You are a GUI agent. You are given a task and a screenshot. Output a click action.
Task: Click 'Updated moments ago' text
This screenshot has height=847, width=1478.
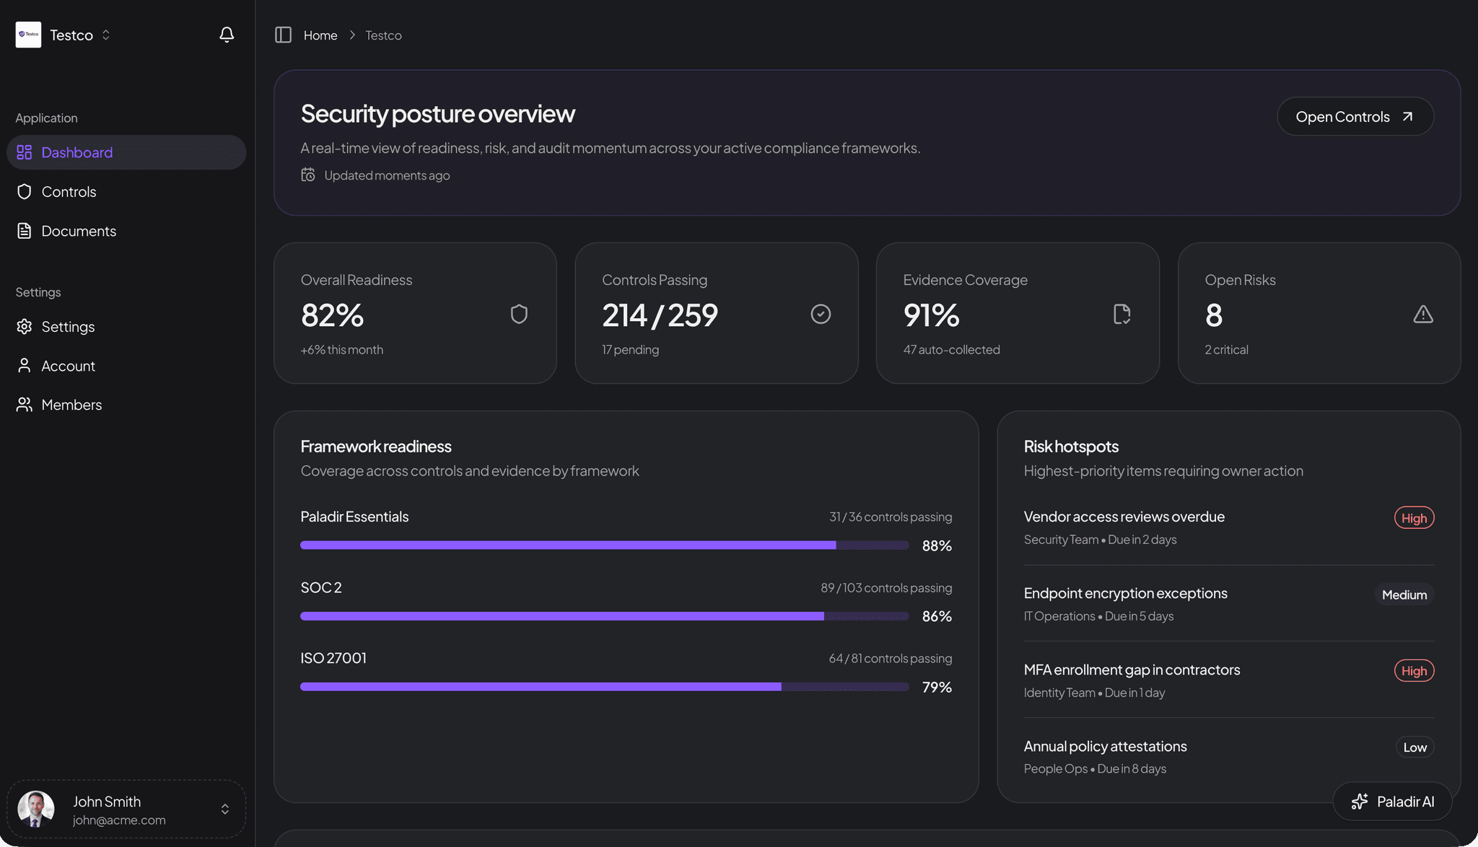coord(387,175)
